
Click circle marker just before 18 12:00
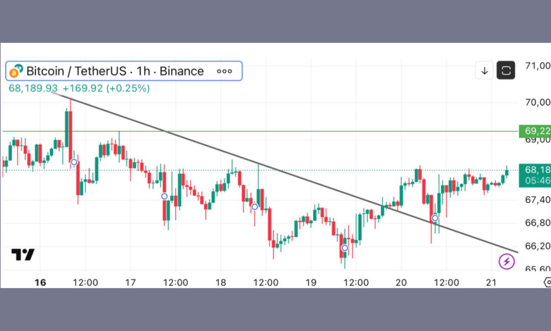[254, 207]
